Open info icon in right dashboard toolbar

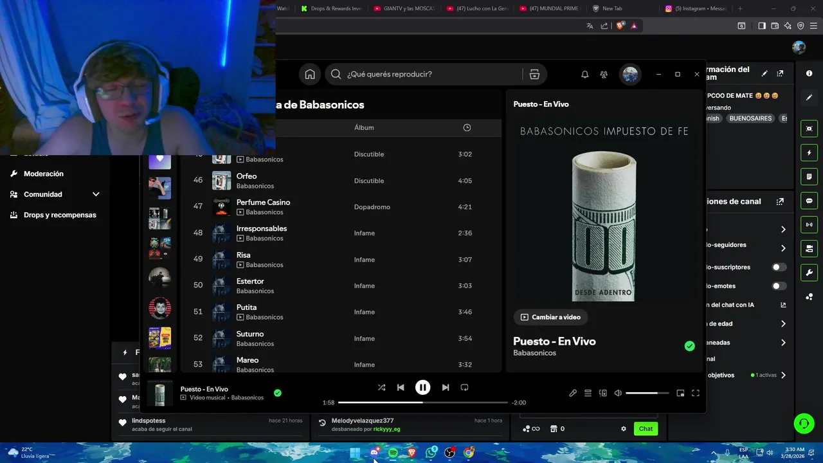(x=809, y=73)
